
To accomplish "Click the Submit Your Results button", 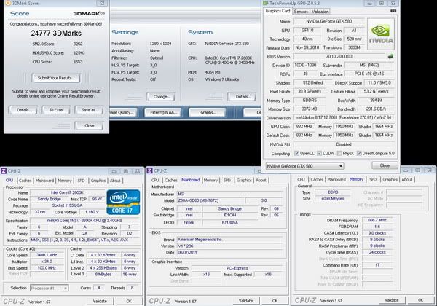I will click(x=56, y=78).
